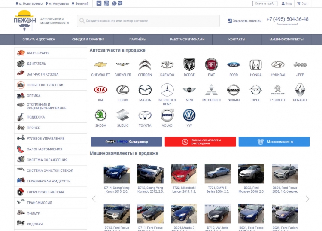Open the Двигатель category
This screenshot has height=231, width=322.
(51, 64)
